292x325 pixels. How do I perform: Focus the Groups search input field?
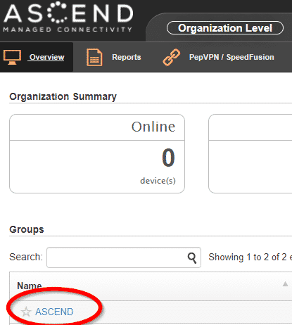click(x=124, y=257)
